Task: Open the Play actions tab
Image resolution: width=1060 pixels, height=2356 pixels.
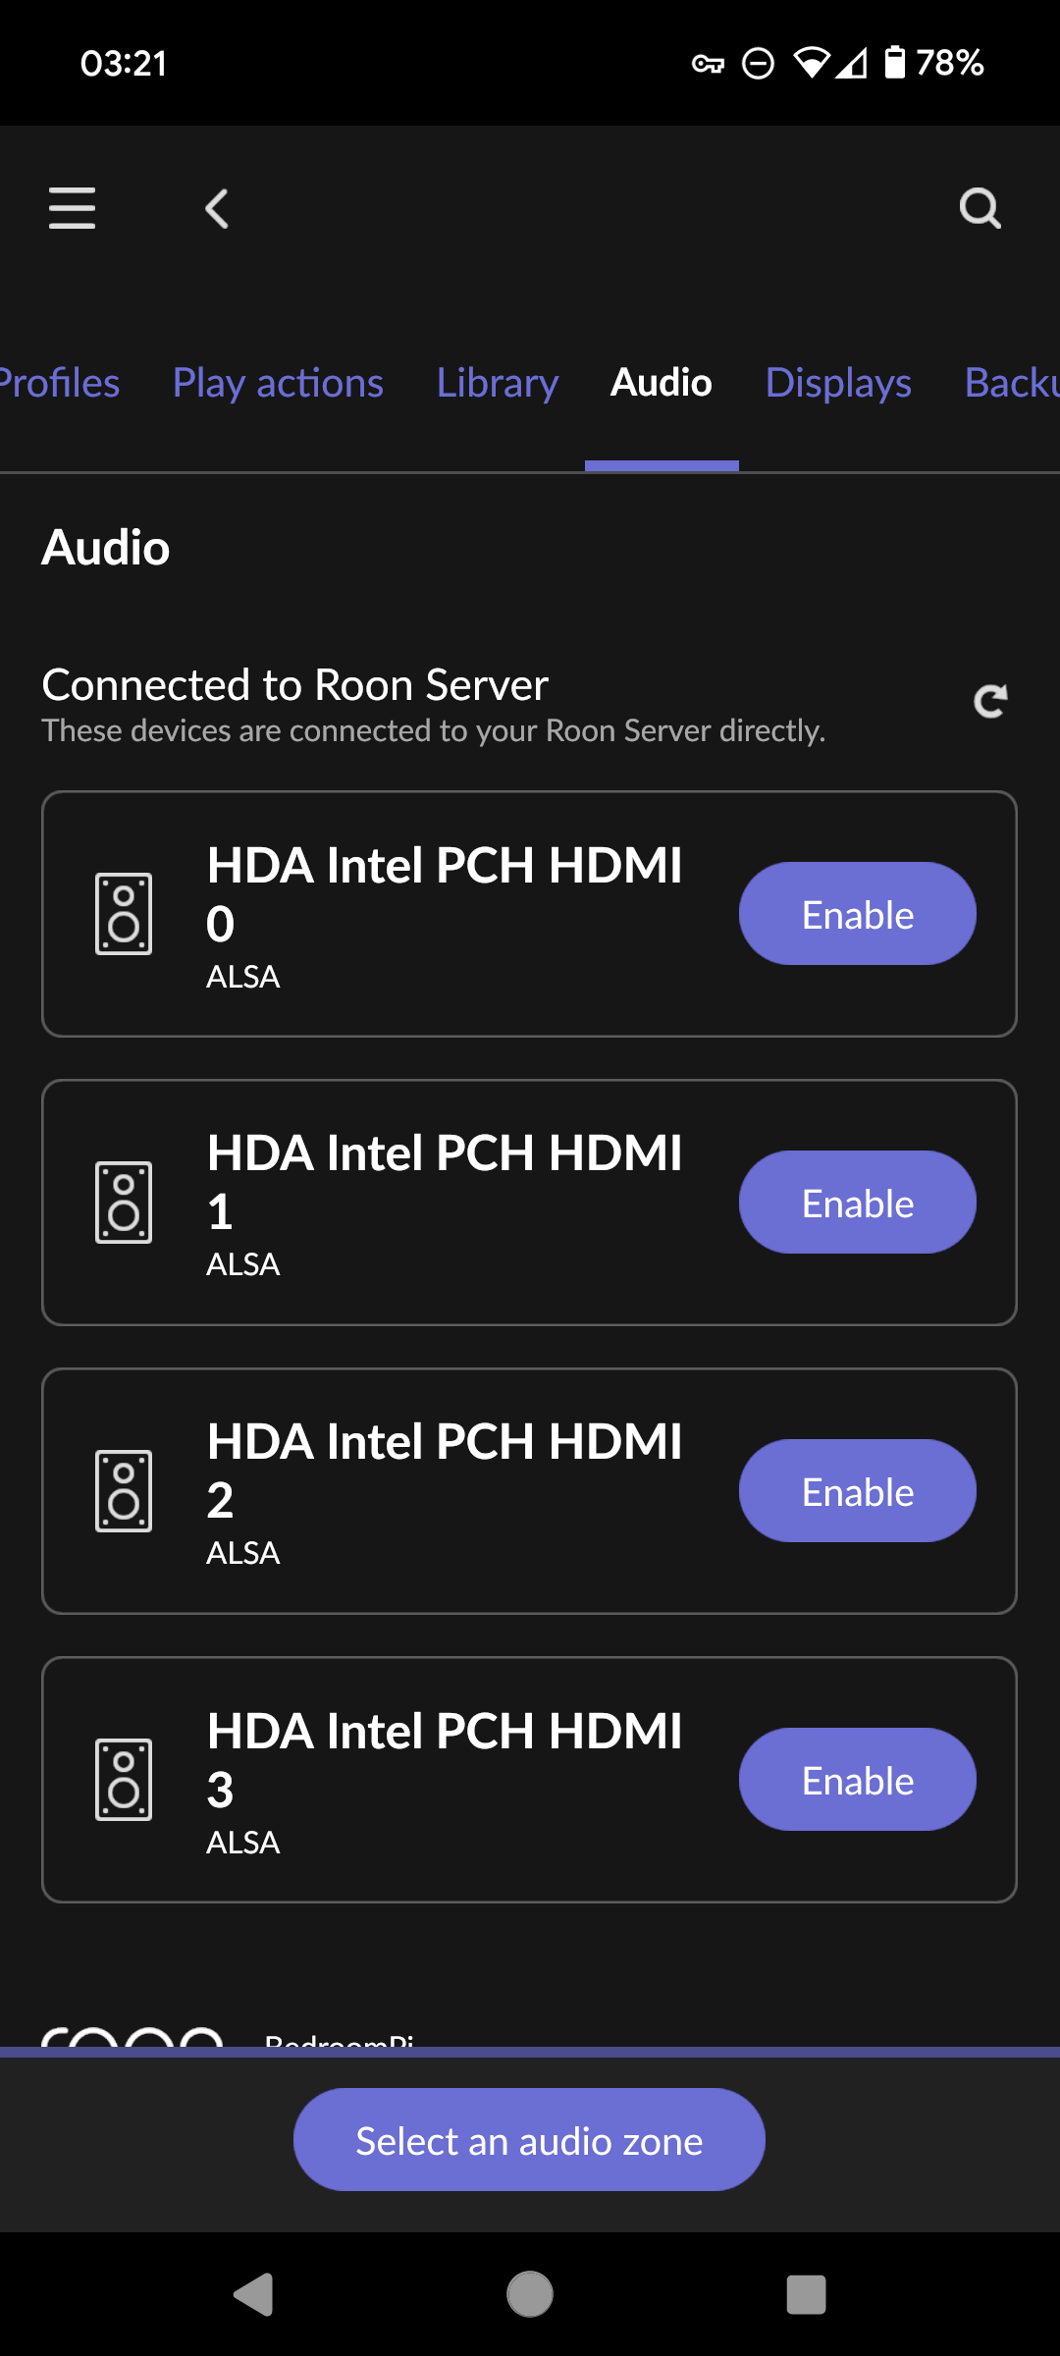Action: [x=278, y=383]
